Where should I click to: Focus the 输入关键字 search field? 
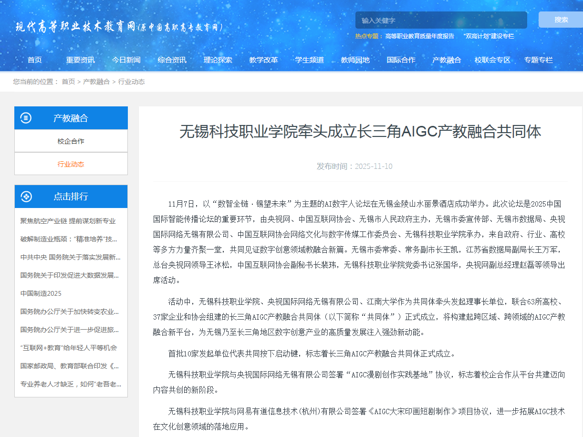click(x=441, y=20)
